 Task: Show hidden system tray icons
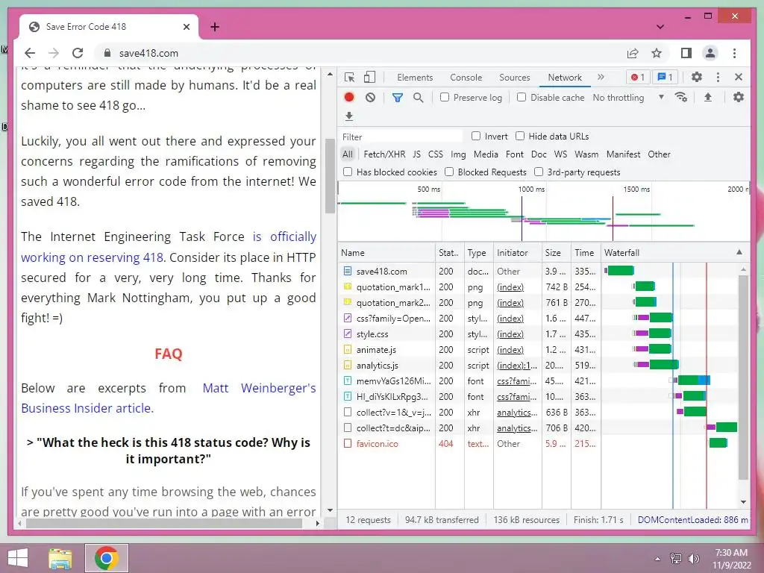click(x=657, y=559)
